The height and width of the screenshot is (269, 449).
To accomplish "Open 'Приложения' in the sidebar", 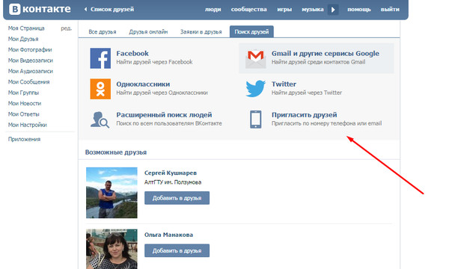I will tap(24, 139).
